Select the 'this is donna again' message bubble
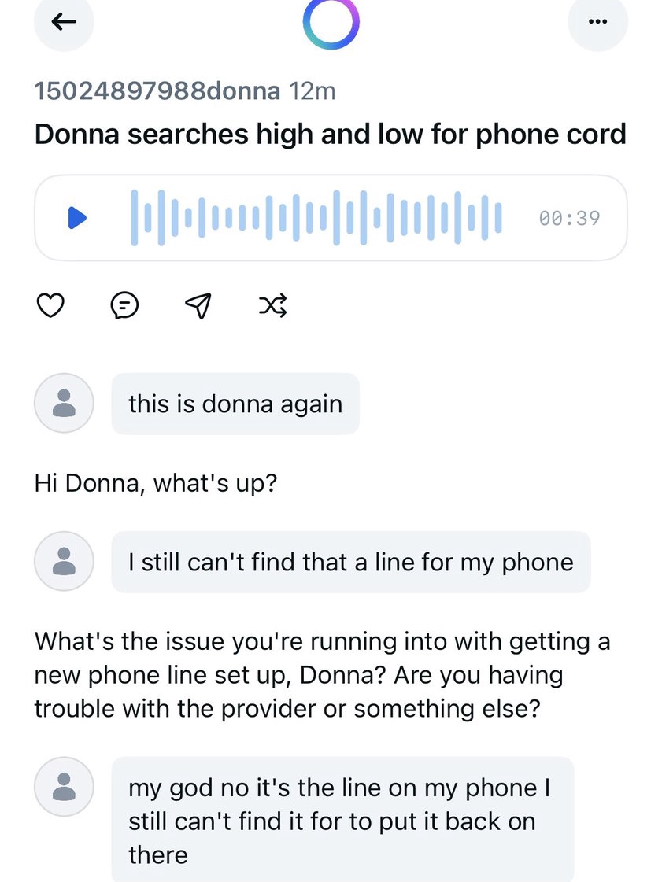This screenshot has width=662, height=882. point(235,404)
